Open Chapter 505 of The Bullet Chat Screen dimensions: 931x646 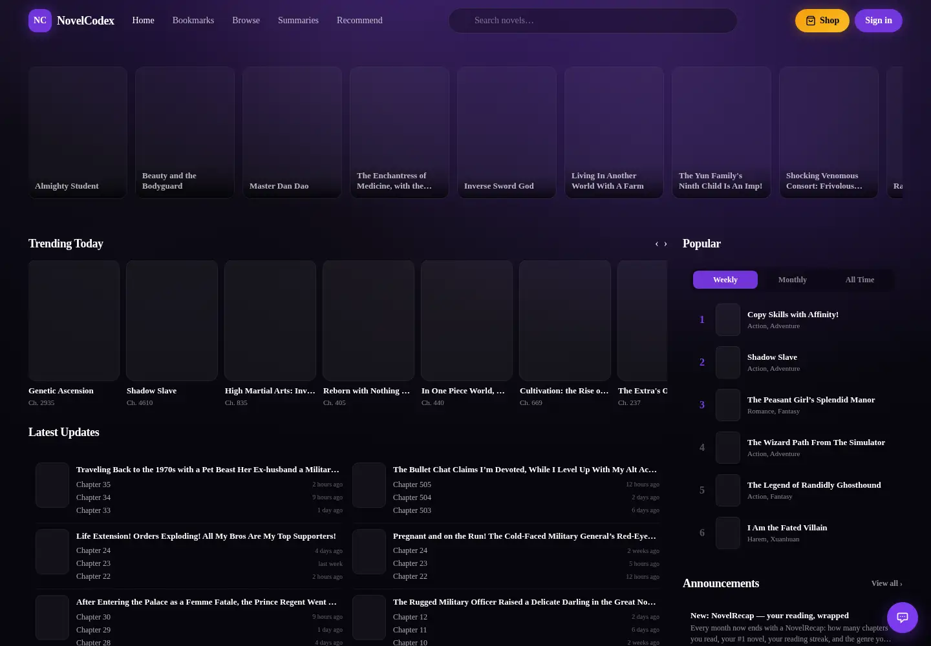412,484
